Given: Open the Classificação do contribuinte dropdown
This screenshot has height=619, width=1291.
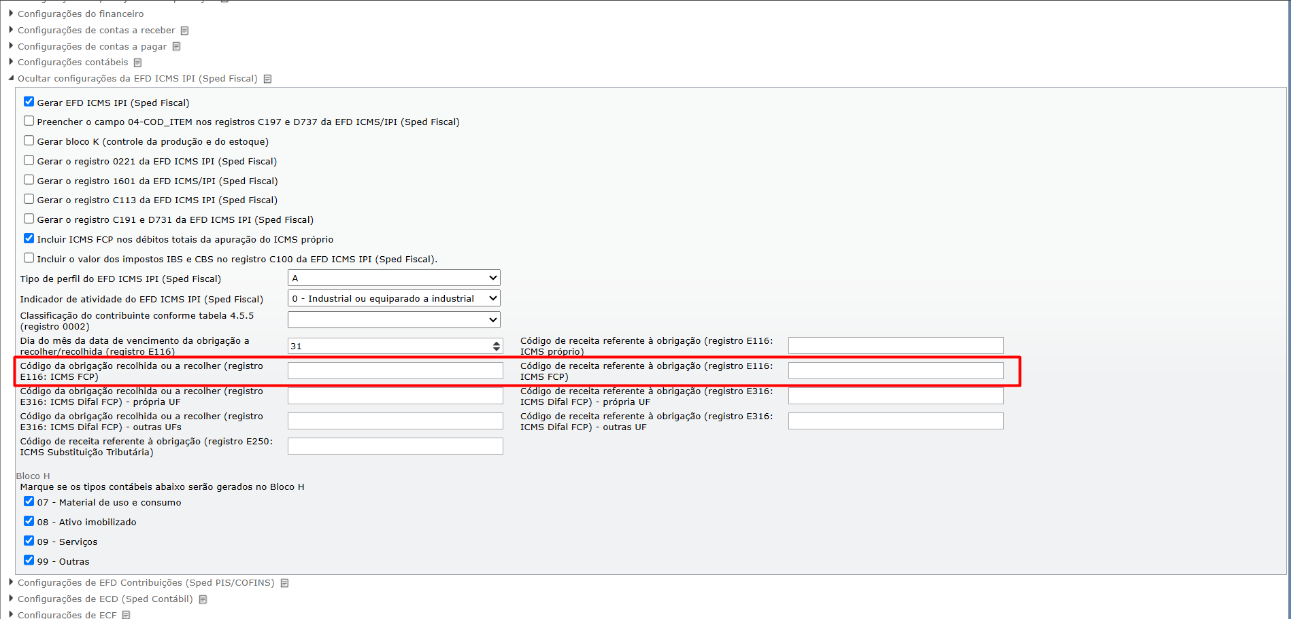Looking at the screenshot, I should (394, 319).
